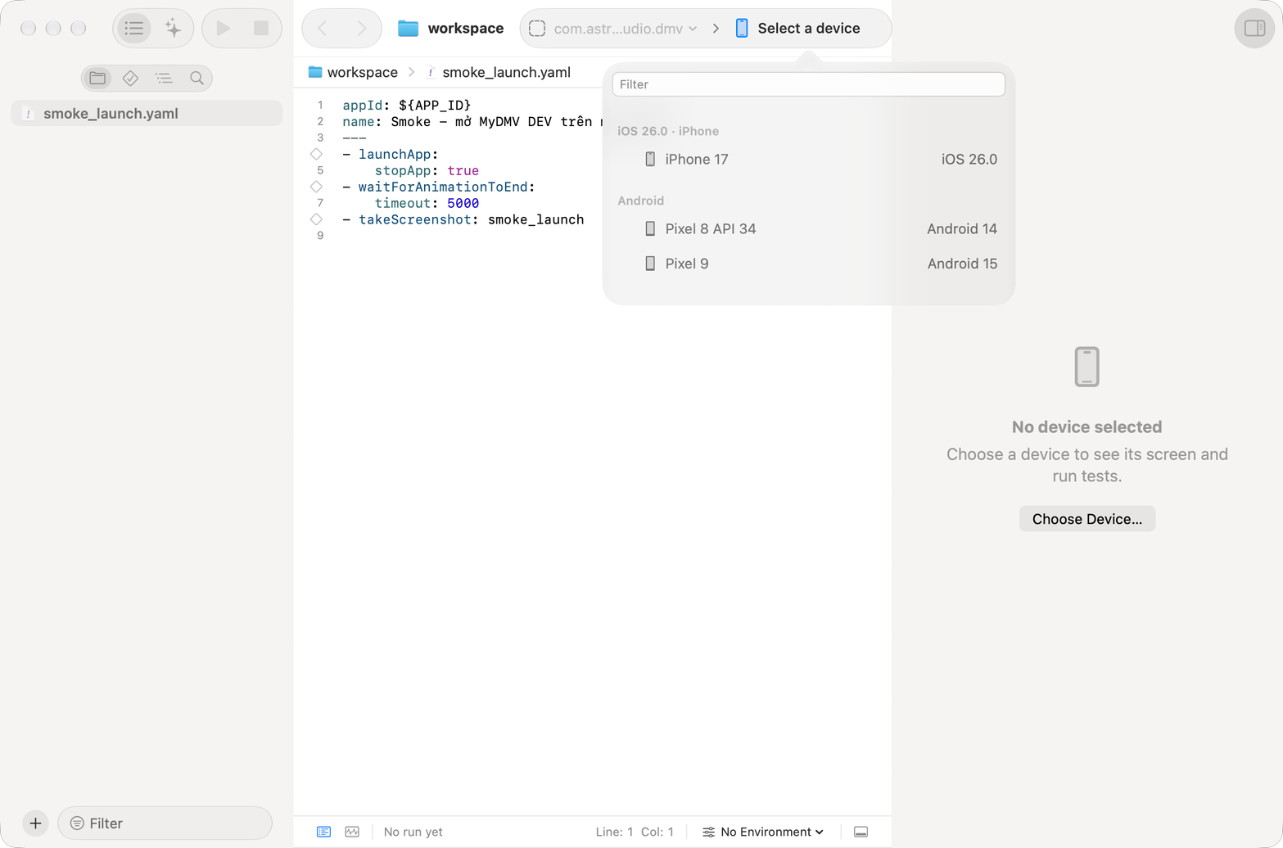Screen dimensions: 1283x848
Task: Add a new file with the plus button
Action: (x=35, y=823)
